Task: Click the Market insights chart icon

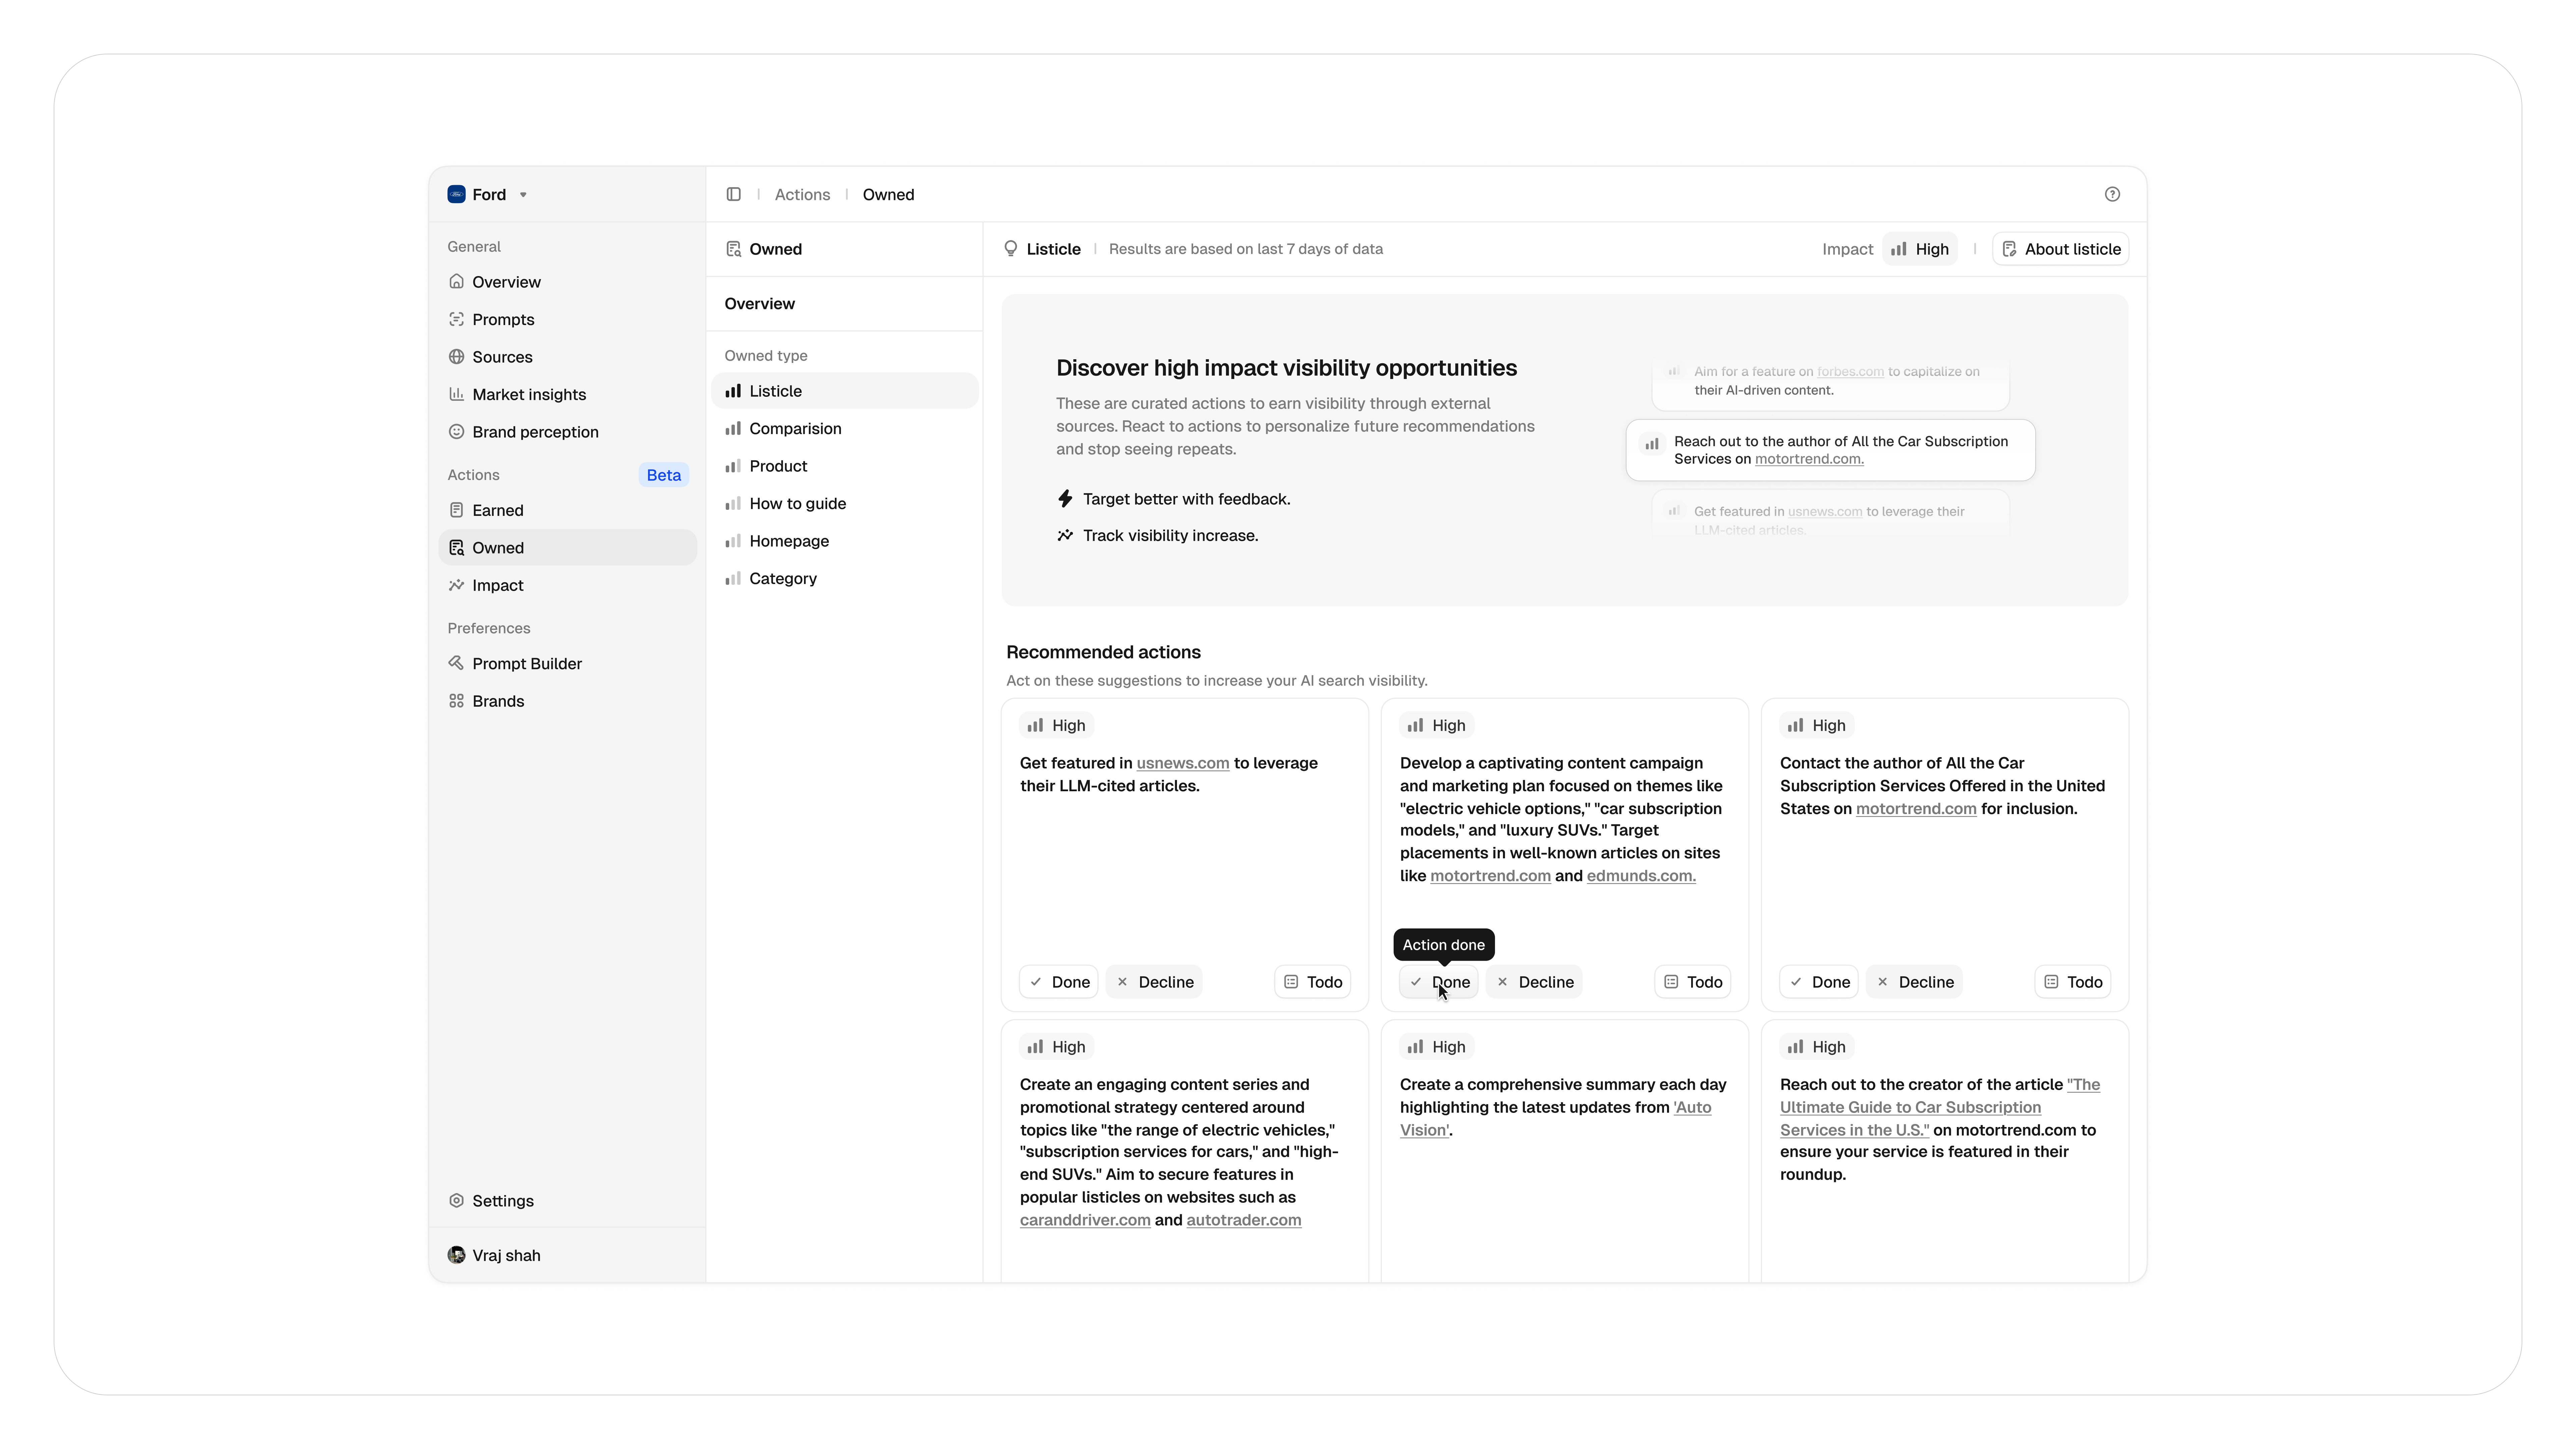Action: click(456, 394)
